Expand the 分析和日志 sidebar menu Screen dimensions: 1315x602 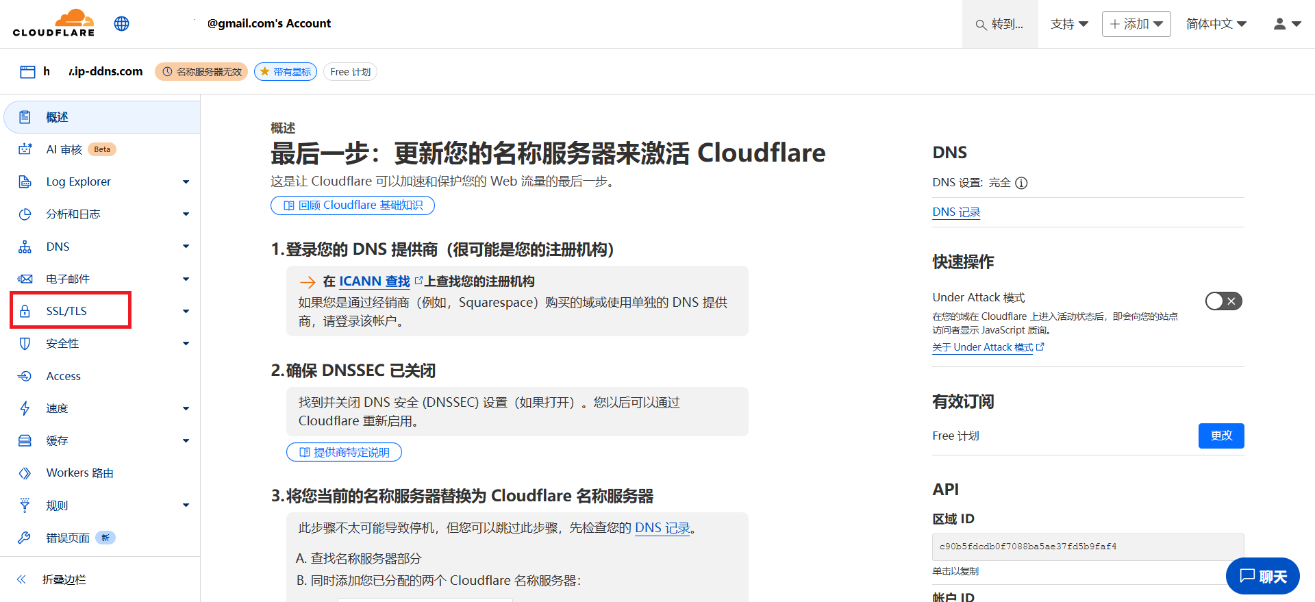point(186,214)
